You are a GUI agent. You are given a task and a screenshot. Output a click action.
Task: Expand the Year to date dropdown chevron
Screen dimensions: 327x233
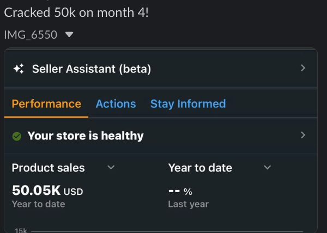pos(267,168)
